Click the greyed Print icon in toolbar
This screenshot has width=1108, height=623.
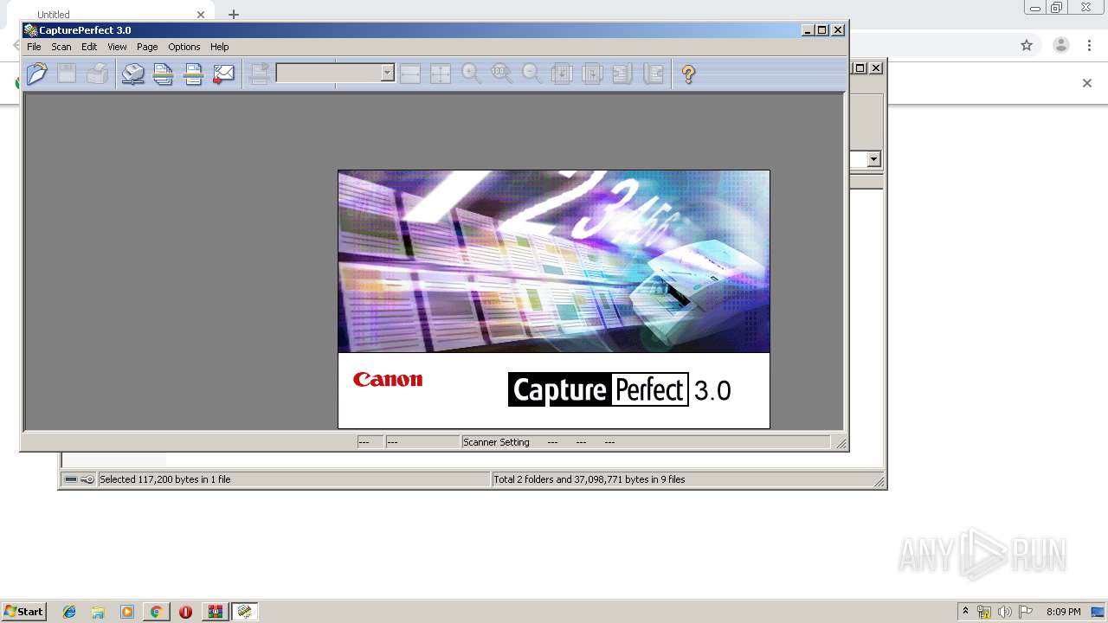coord(97,74)
